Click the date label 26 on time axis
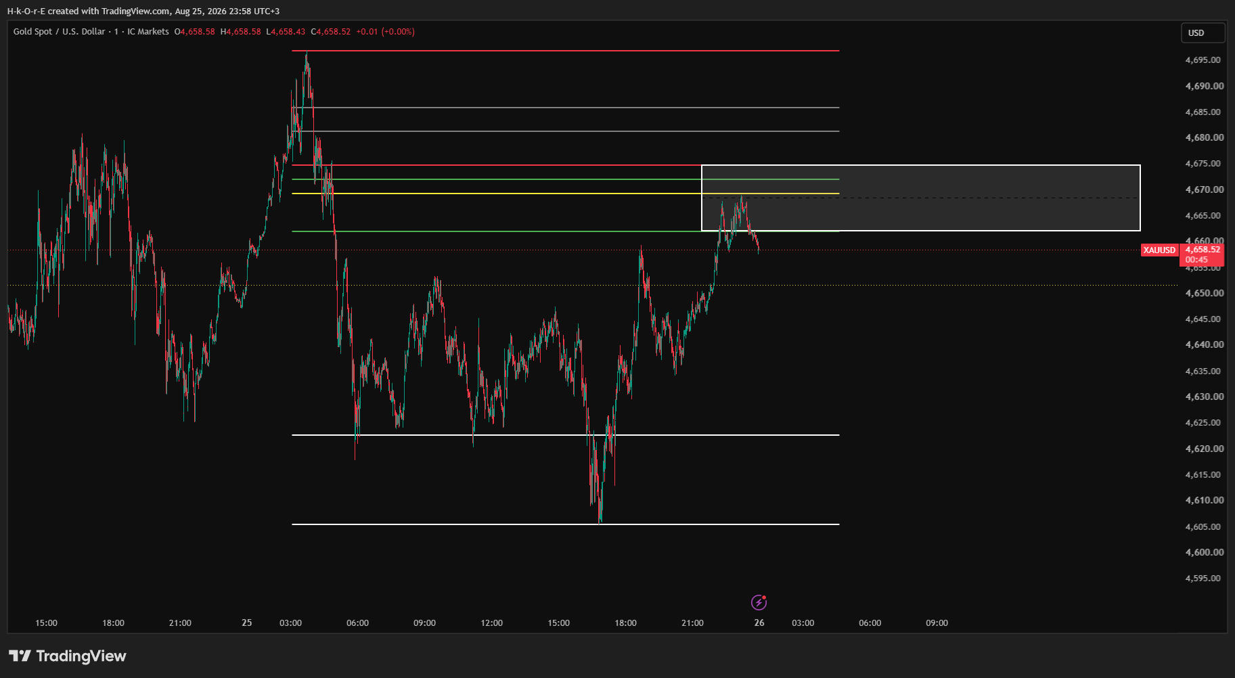The height and width of the screenshot is (678, 1235). pos(759,623)
